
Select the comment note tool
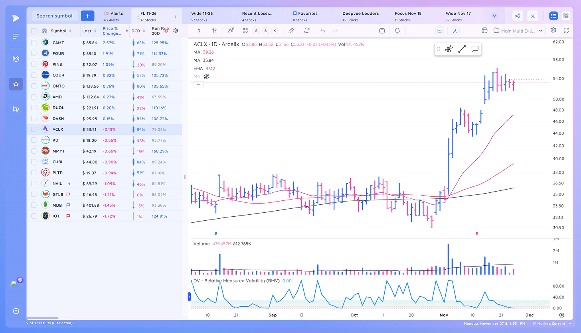(x=475, y=49)
